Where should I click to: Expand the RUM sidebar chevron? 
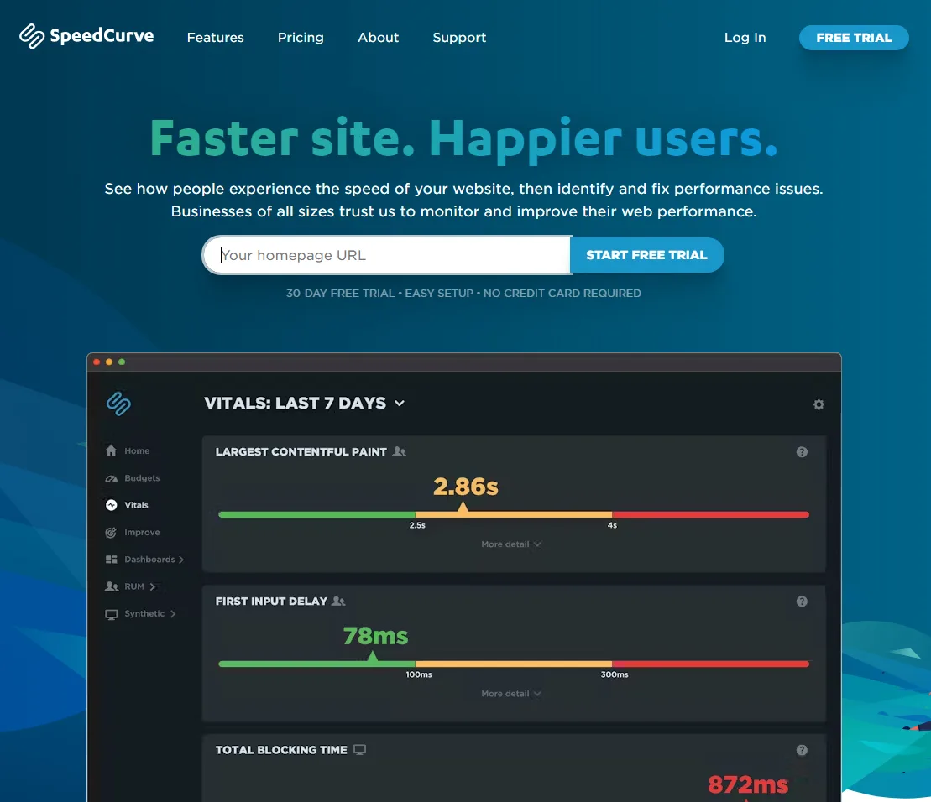153,586
